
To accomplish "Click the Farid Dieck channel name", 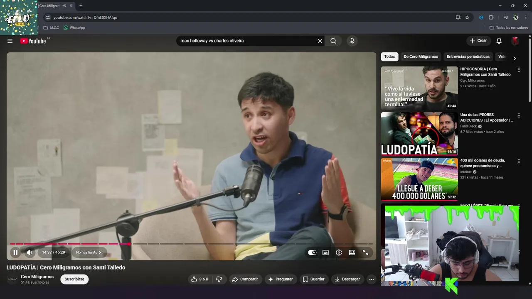I will pyautogui.click(x=468, y=126).
